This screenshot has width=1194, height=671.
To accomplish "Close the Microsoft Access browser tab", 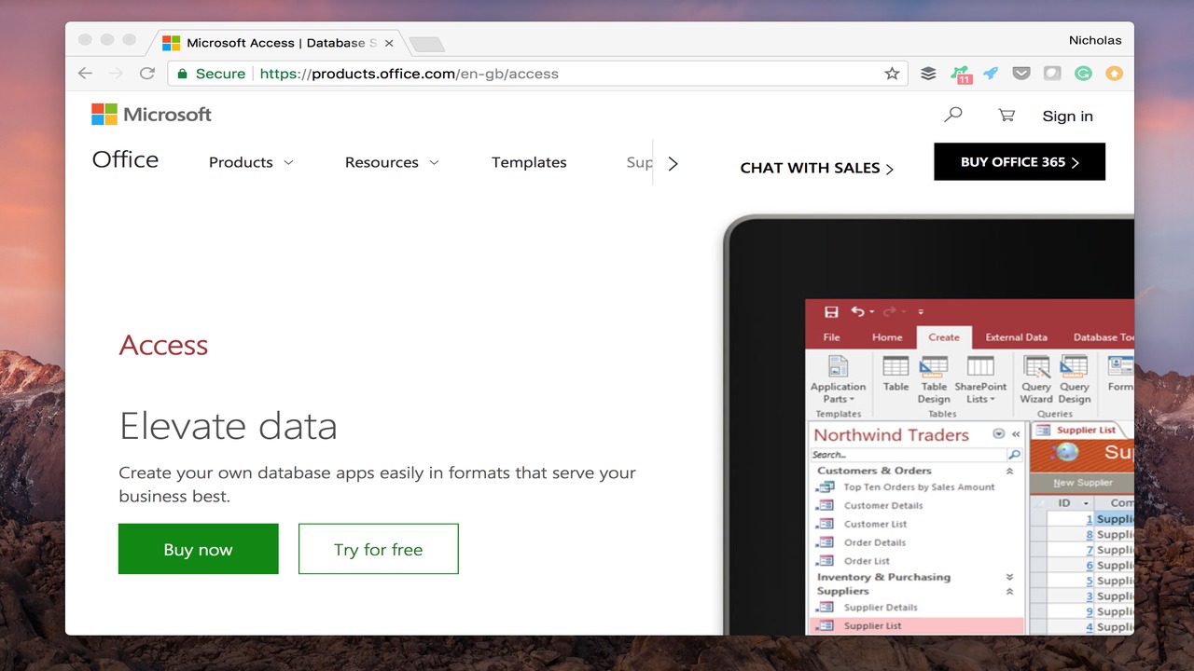I will pyautogui.click(x=389, y=43).
